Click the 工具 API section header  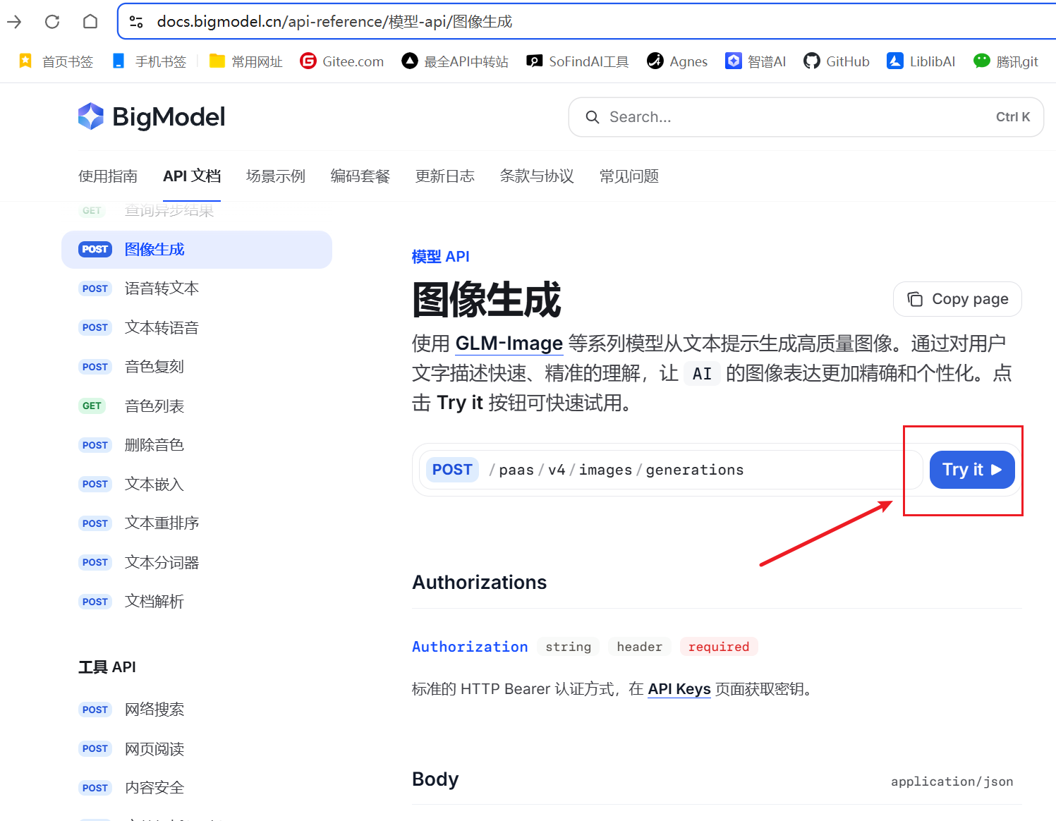point(107,667)
